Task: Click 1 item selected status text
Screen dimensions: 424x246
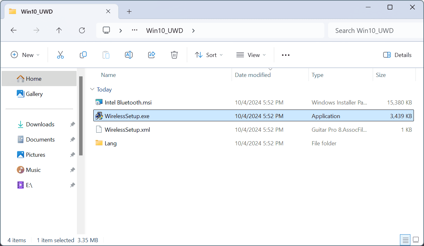Action: coord(55,240)
